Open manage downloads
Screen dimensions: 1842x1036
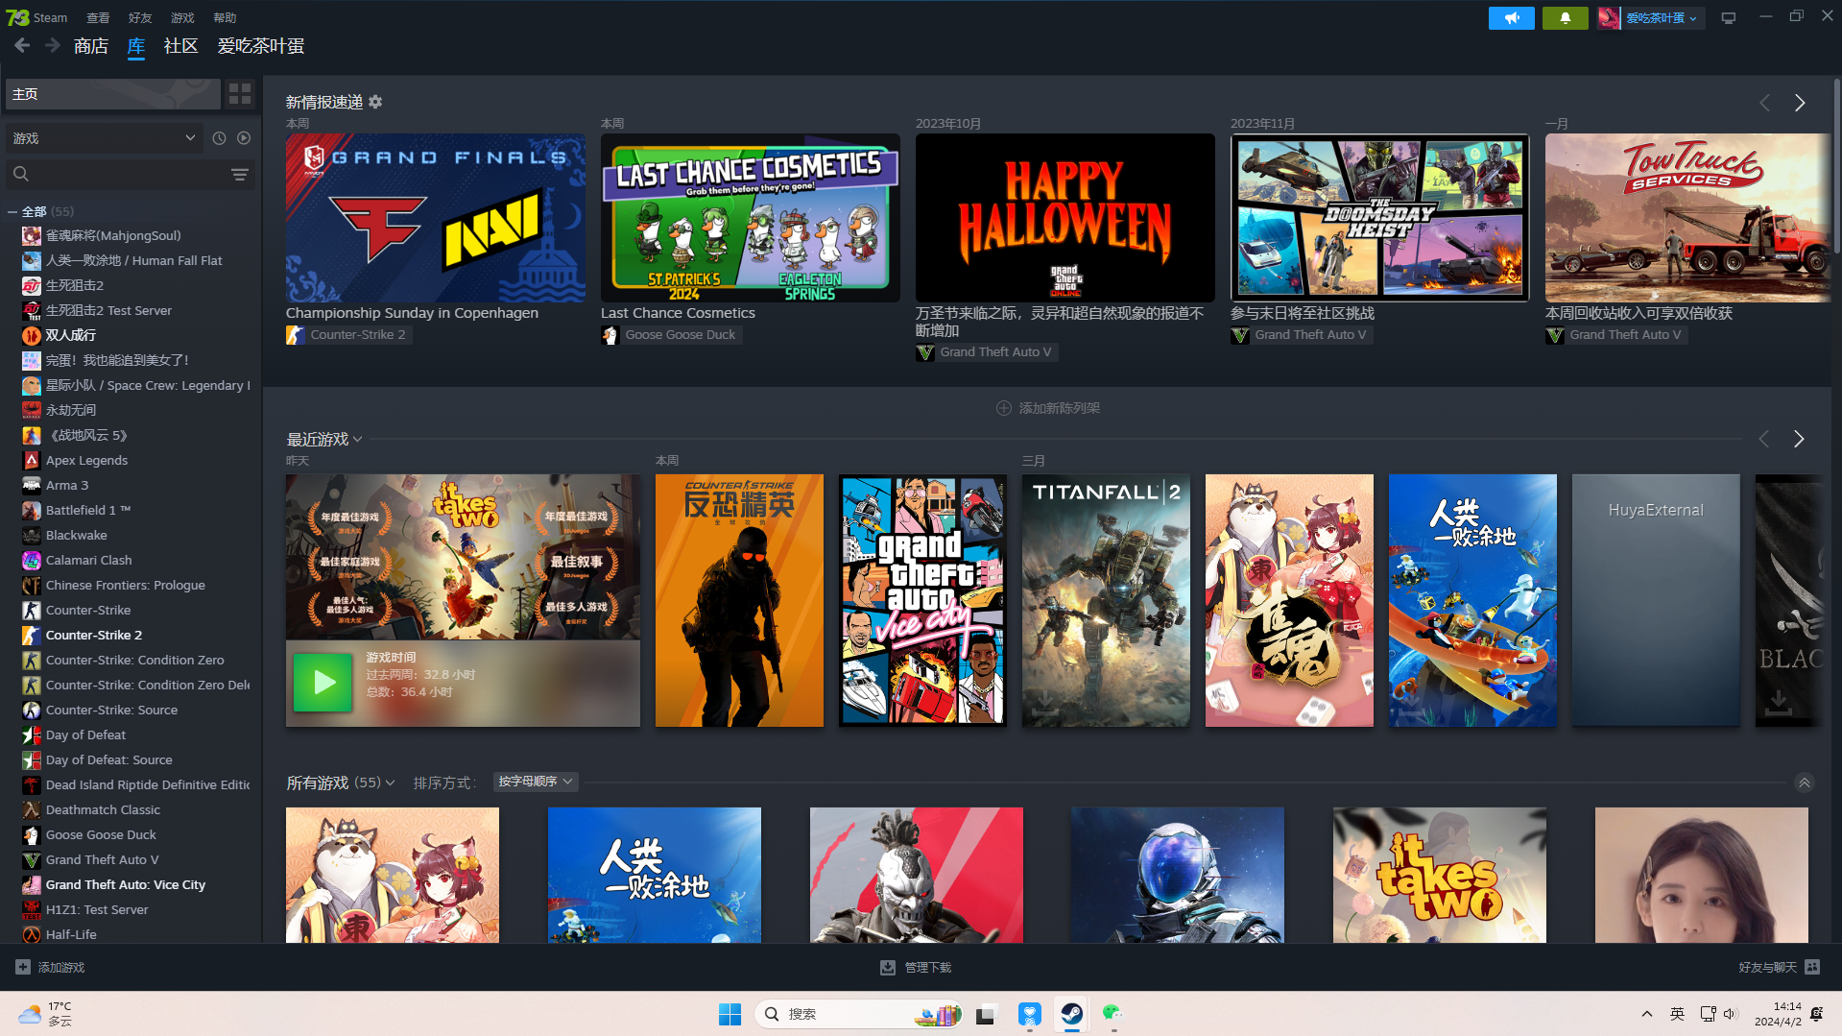(916, 967)
